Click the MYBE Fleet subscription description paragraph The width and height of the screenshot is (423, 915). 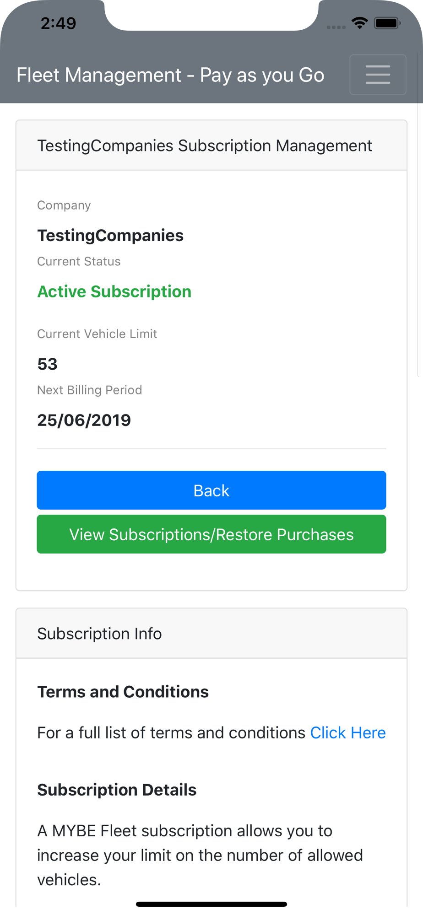200,855
